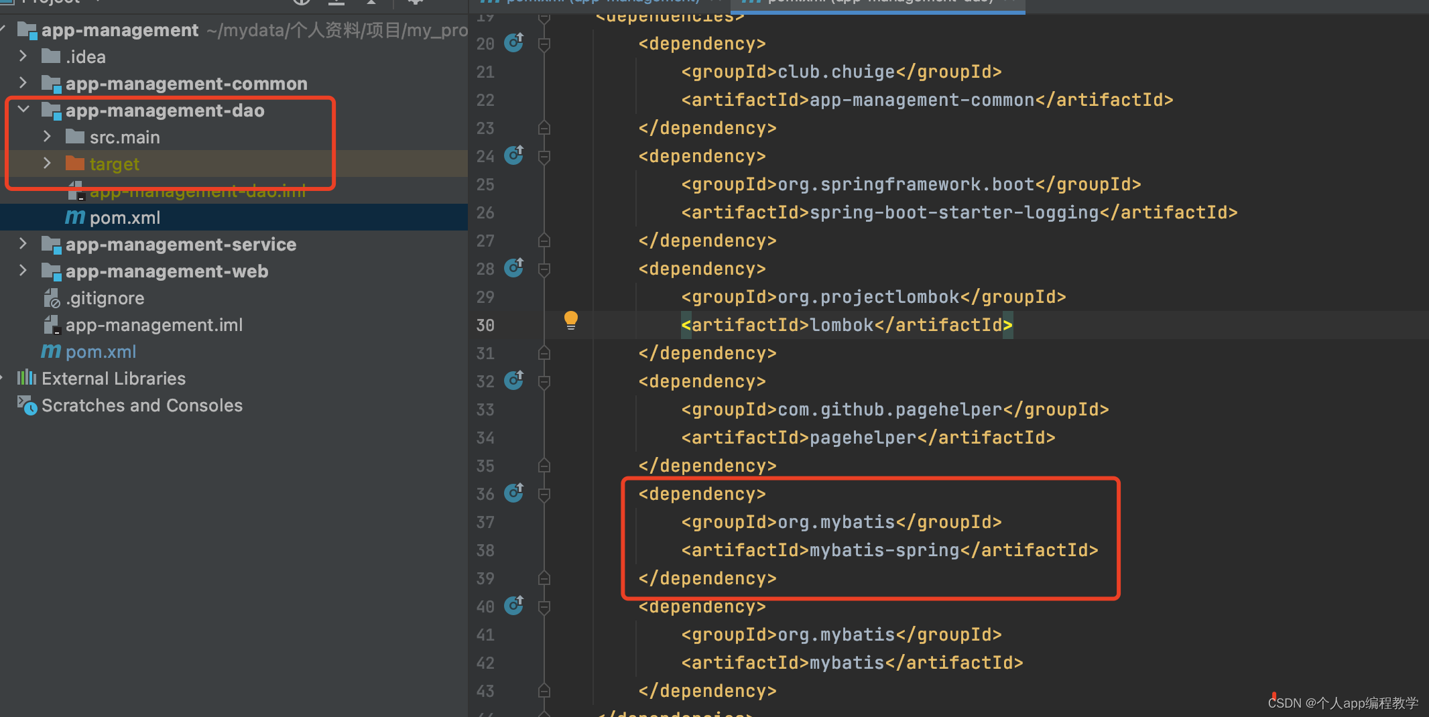
Task: Click the app-management-common module folder icon
Action: (x=52, y=84)
